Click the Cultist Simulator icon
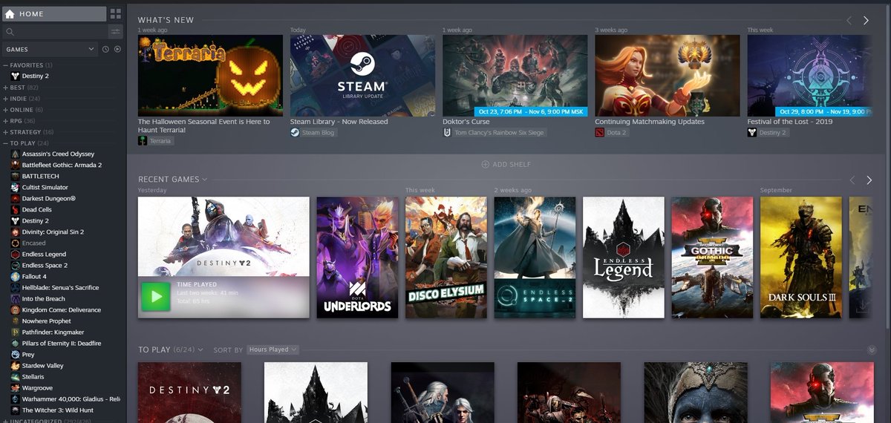891x423 pixels. (x=15, y=187)
